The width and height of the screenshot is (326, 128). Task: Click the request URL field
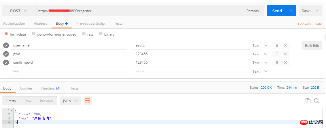tap(138, 11)
